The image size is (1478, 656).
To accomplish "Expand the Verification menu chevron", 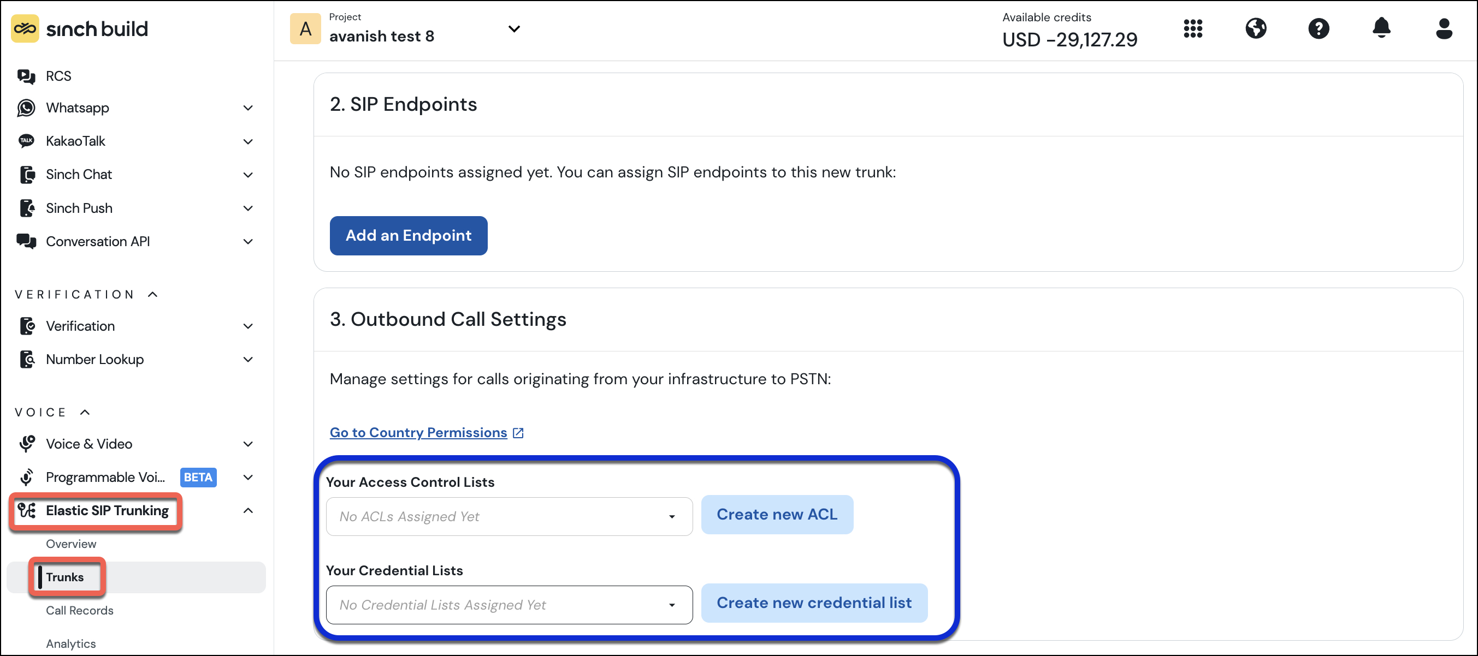I will tap(248, 326).
